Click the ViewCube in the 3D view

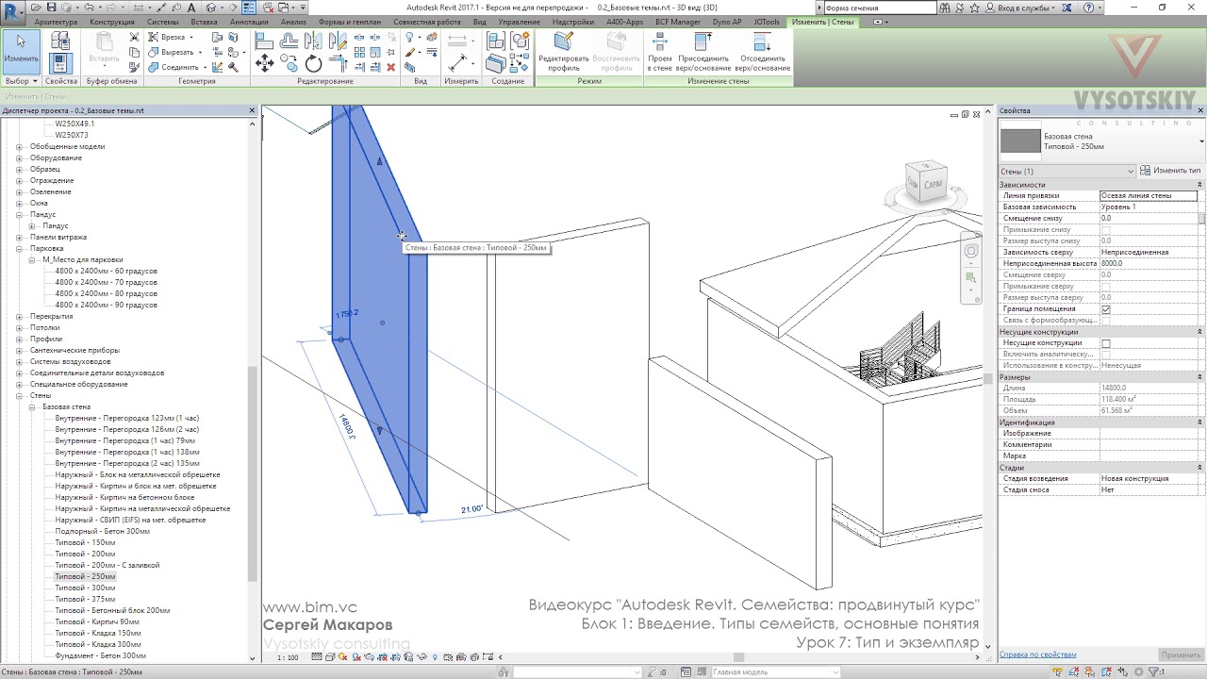pos(925,183)
